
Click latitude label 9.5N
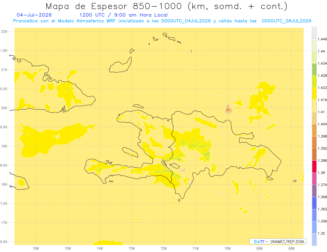(4, 127)
